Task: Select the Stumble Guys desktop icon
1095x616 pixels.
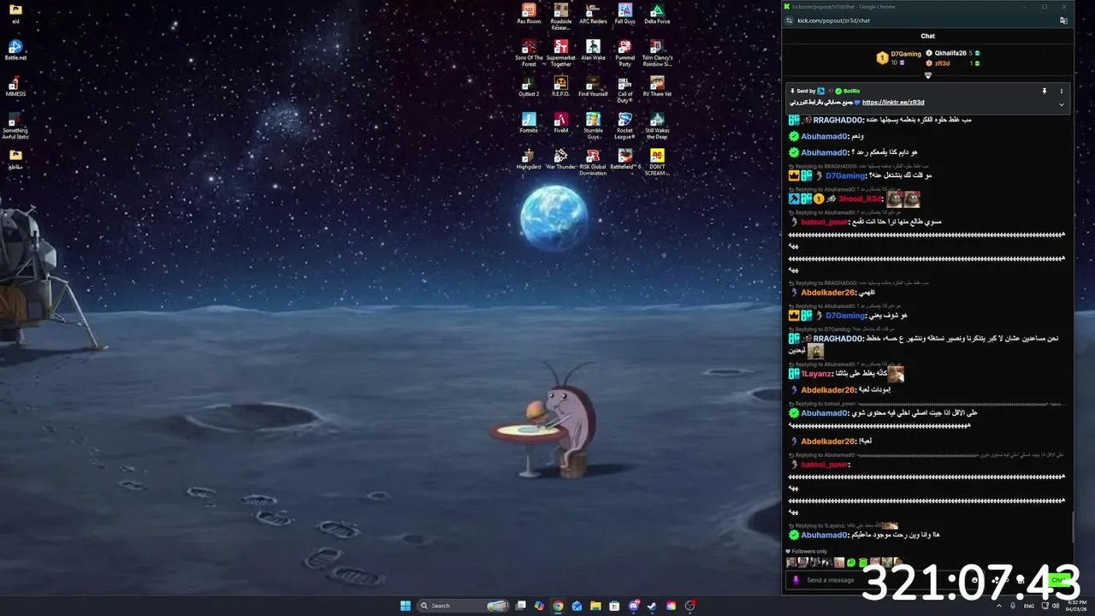Action: coord(593,126)
